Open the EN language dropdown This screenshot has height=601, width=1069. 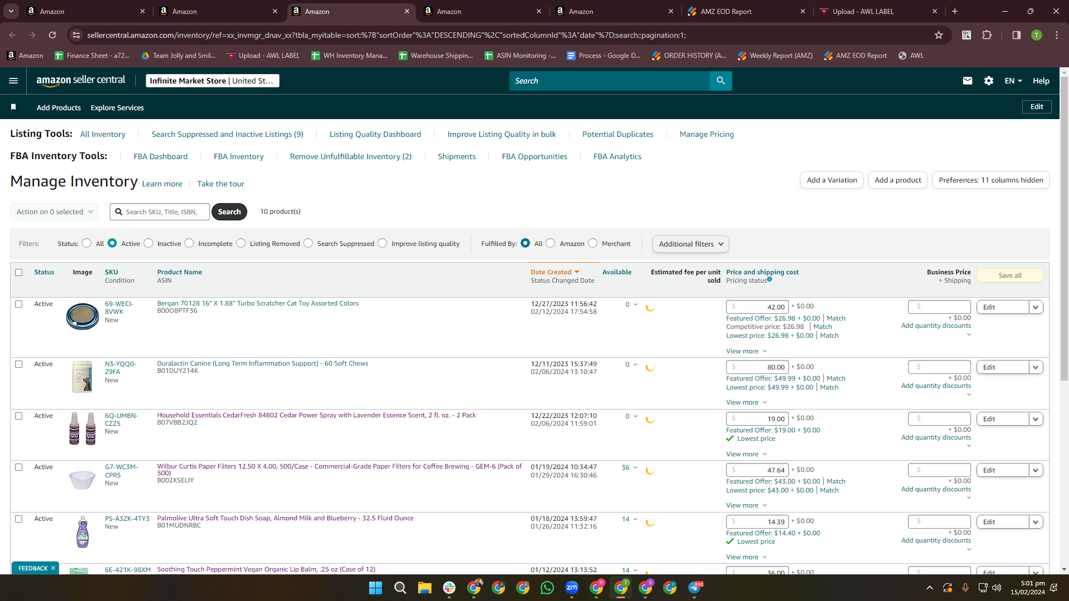1013,81
